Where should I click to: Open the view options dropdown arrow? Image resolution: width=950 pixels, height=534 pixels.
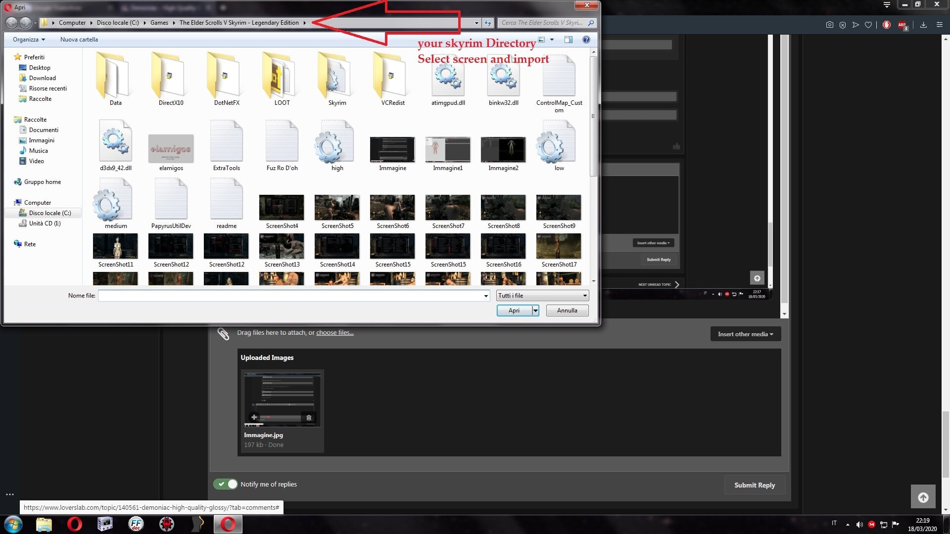pos(552,40)
